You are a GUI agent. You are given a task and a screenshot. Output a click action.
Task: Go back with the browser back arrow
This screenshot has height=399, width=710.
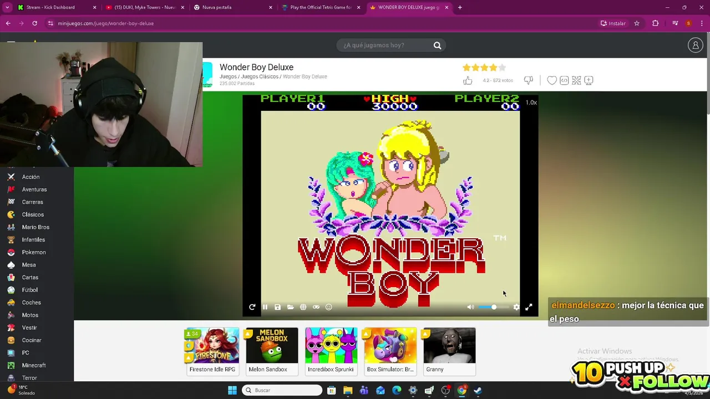8,23
